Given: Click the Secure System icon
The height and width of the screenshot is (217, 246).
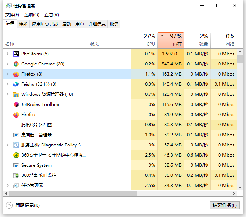Looking at the screenshot, I should click(16, 165).
